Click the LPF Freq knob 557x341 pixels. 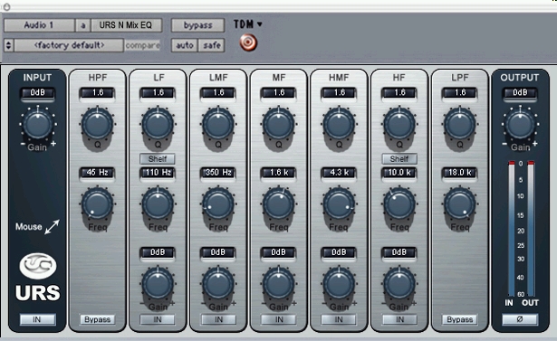click(460, 204)
